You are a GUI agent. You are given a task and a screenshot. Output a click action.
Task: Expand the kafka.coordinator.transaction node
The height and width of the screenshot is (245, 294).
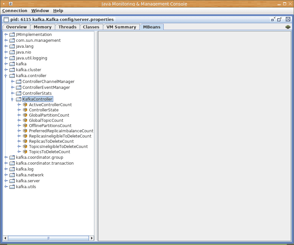pos(6,163)
